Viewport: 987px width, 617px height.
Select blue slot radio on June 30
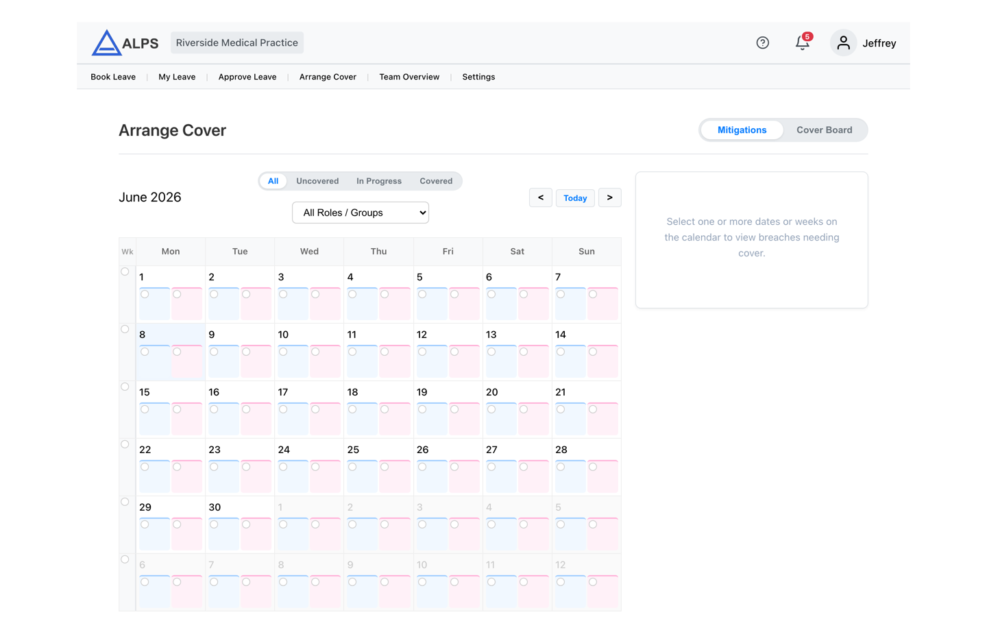click(x=214, y=524)
